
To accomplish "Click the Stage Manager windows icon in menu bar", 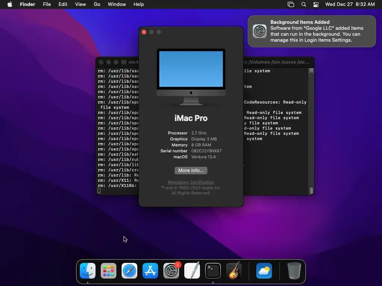I will [x=291, y=4].
